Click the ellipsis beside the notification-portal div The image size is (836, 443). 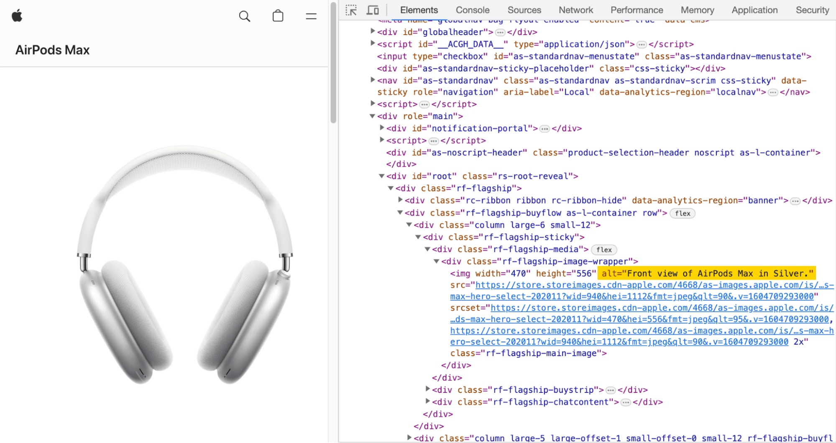(545, 129)
